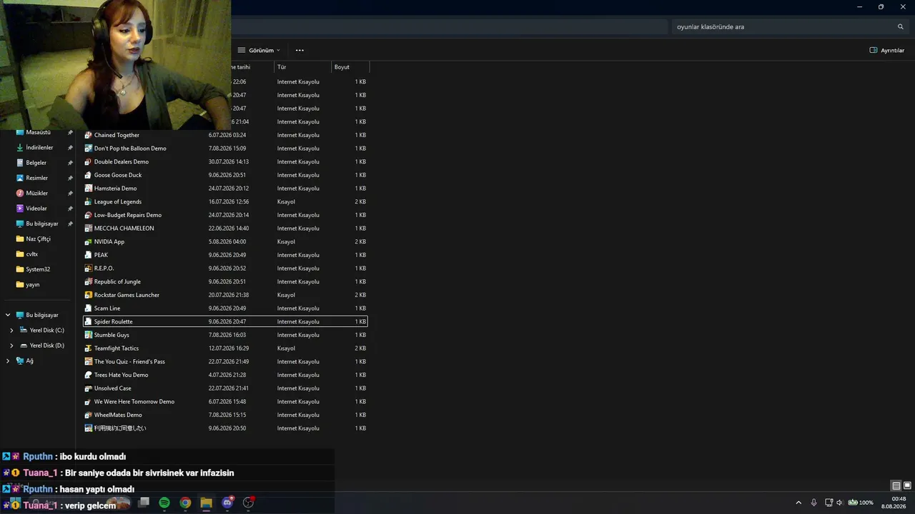Click the NVIDIA App shortcut icon
Image resolution: width=915 pixels, height=514 pixels.
pyautogui.click(x=89, y=242)
